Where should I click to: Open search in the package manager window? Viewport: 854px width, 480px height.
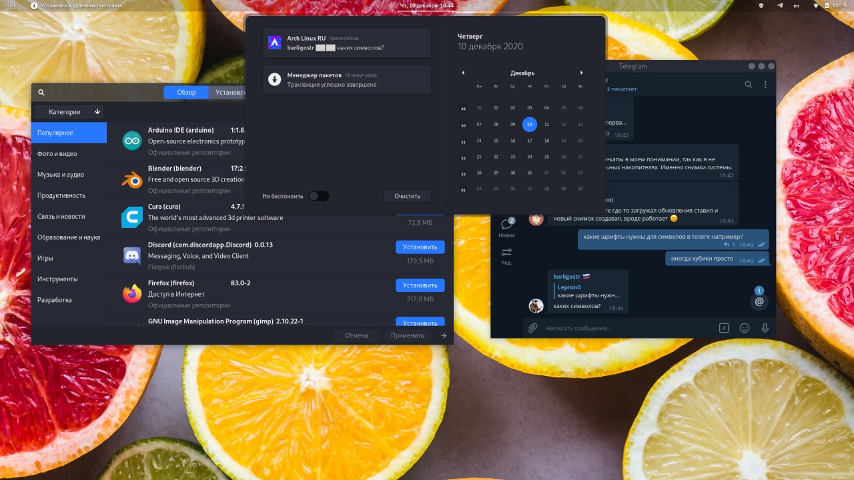[x=41, y=93]
